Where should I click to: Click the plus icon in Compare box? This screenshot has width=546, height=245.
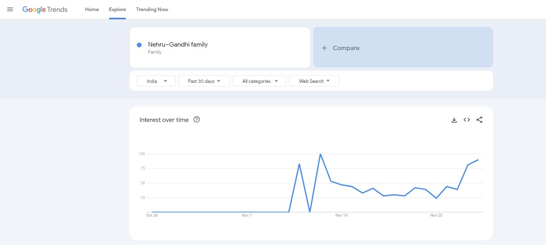point(324,48)
